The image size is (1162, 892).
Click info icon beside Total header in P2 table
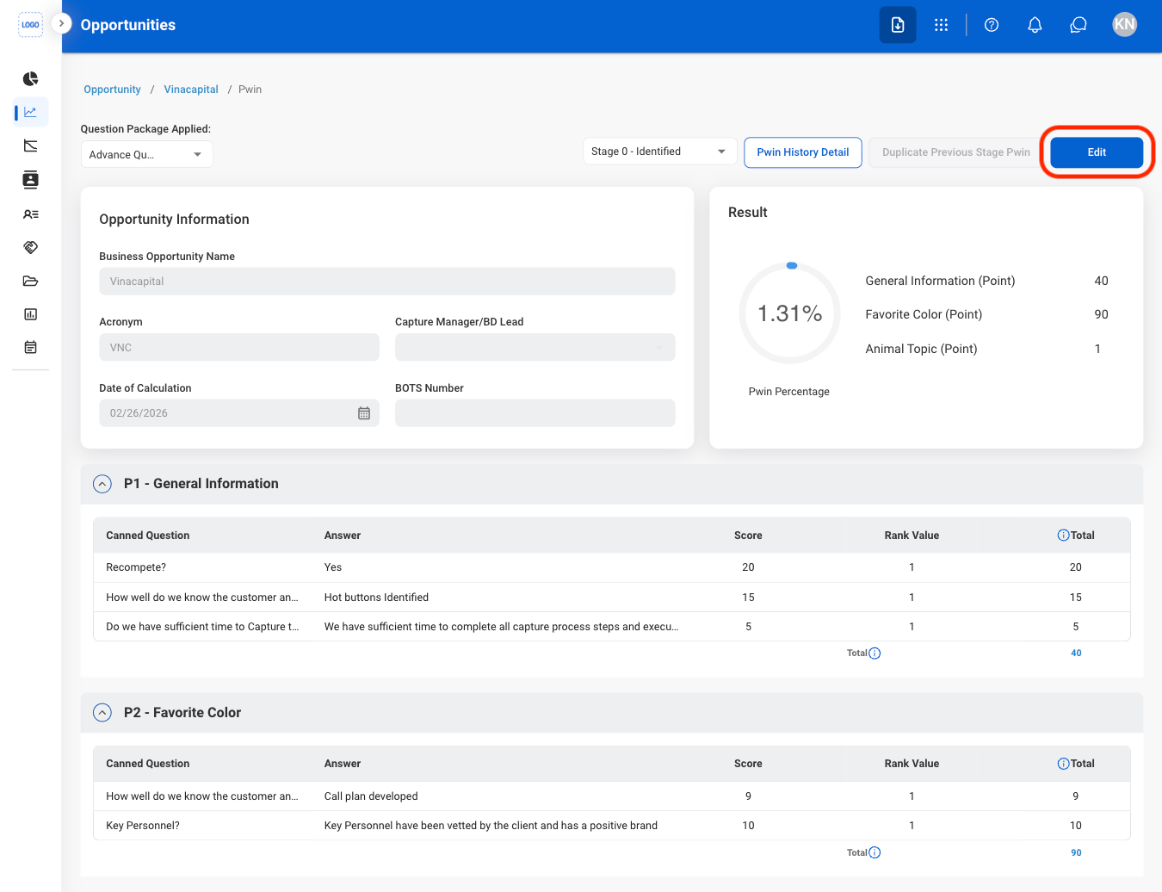coord(1063,764)
